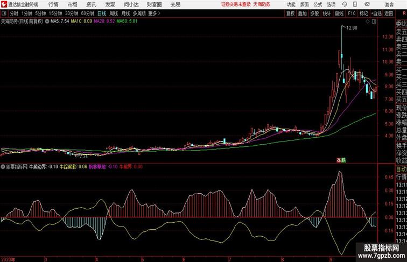Click the diamond icon above the chart
The image size is (407, 262).
tap(368, 22)
